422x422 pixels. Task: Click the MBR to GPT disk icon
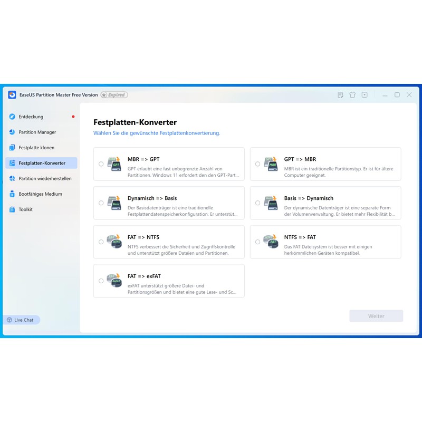pyautogui.click(x=114, y=164)
